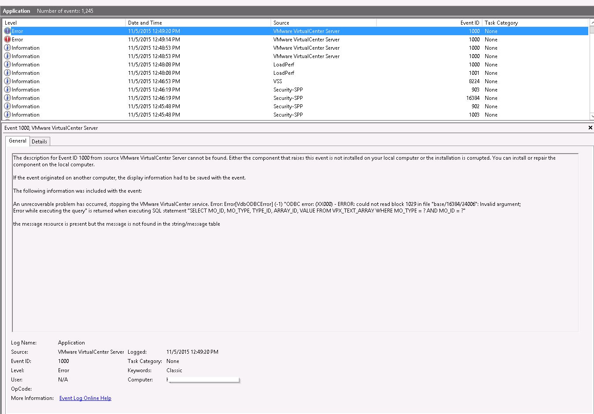Click the error icon on the 12:49:20 PM row

[7, 31]
